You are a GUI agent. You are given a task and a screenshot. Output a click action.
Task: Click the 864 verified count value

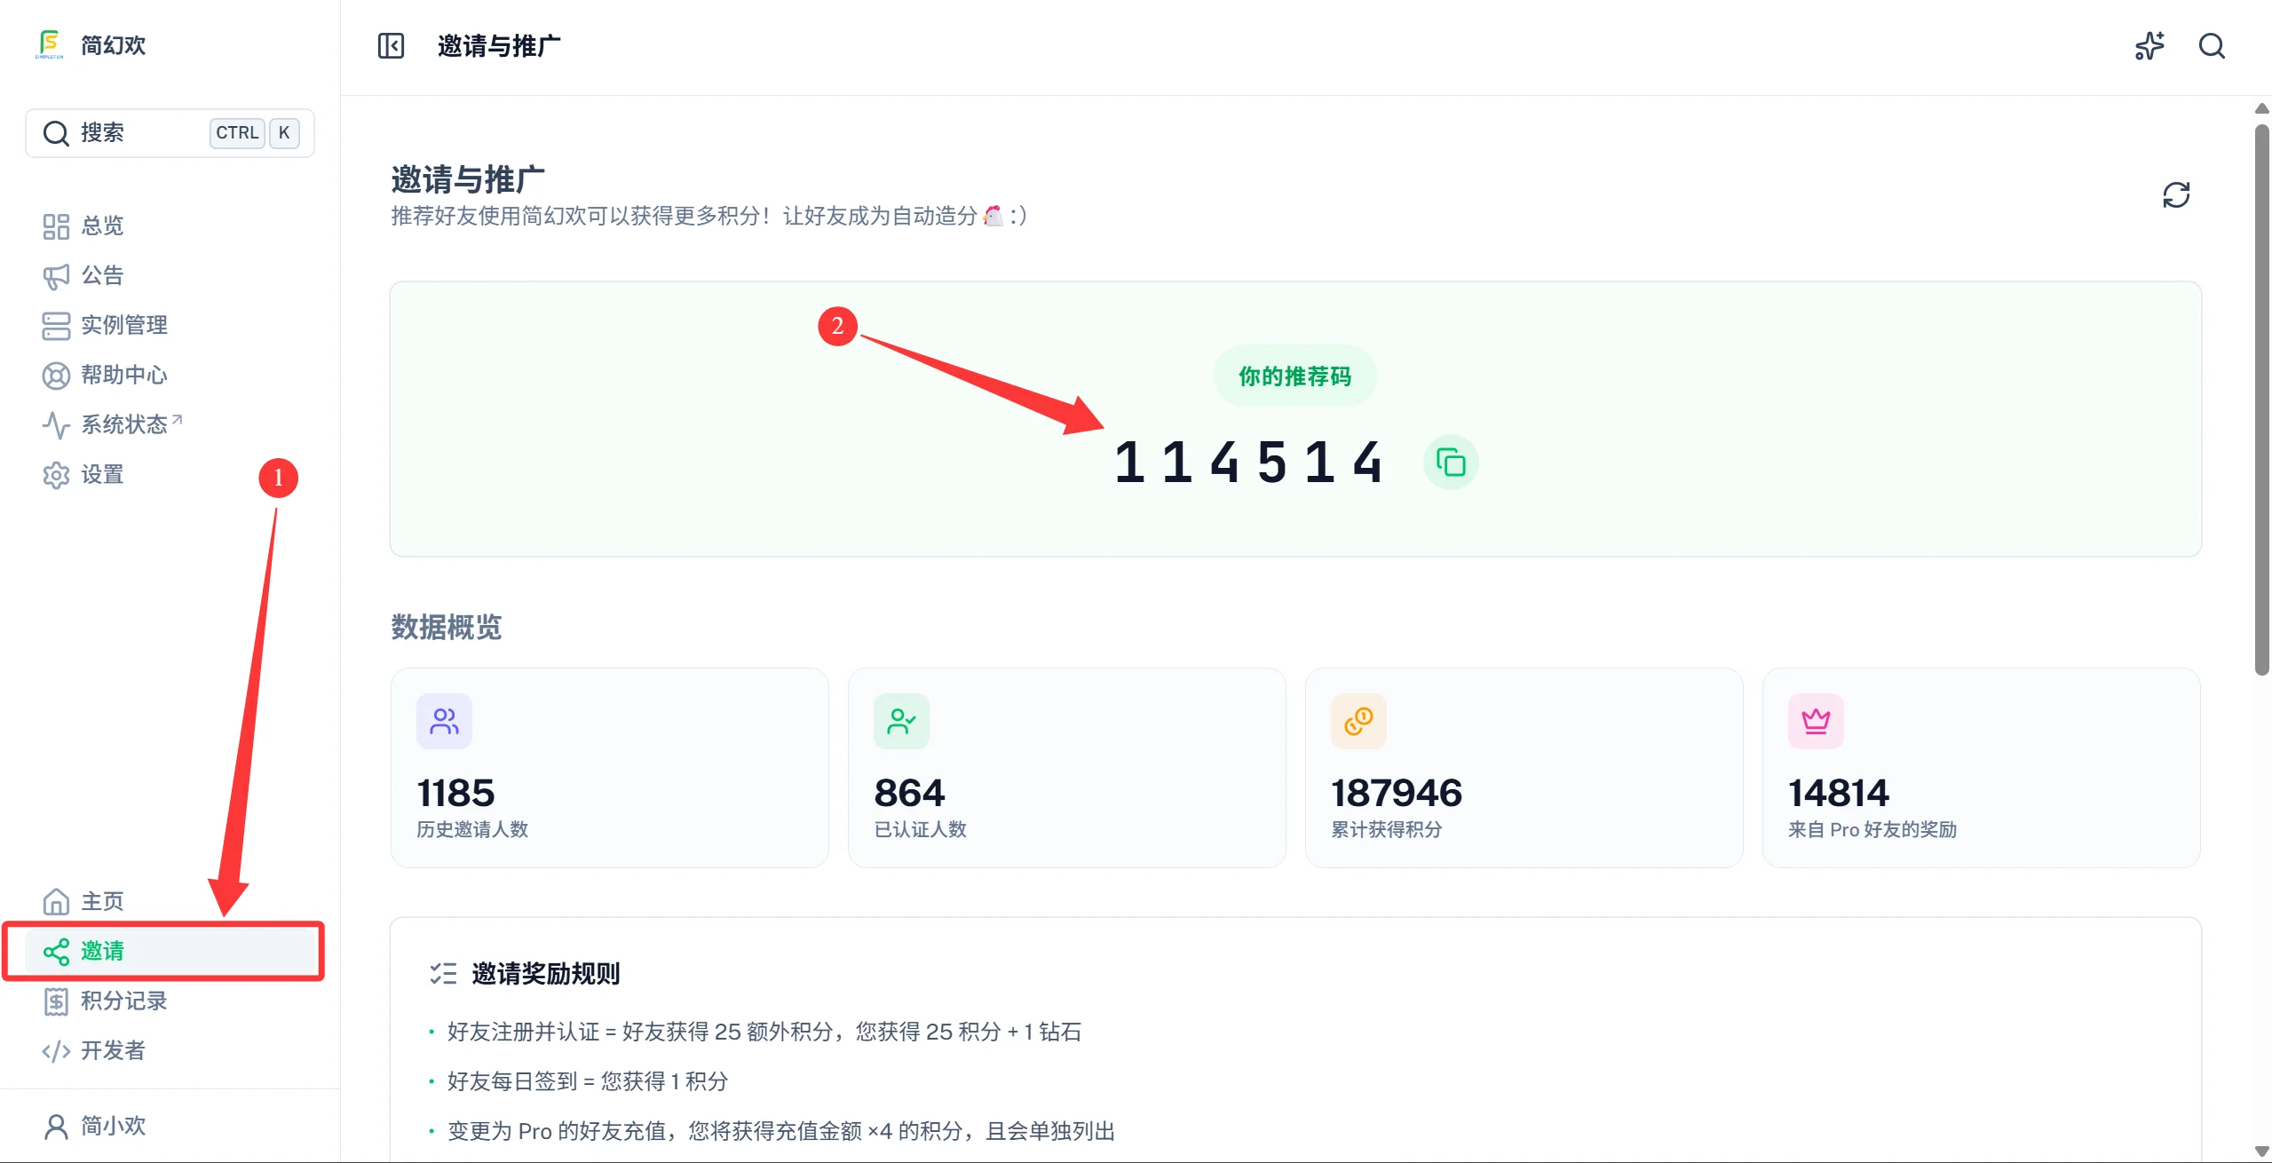(x=909, y=793)
